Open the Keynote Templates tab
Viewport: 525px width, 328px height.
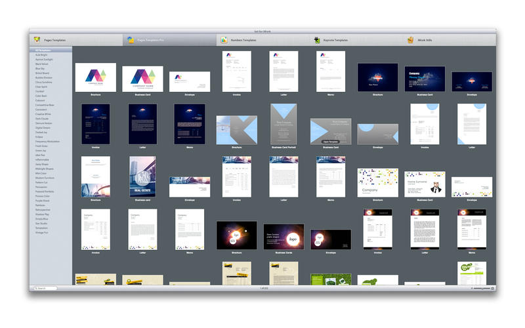tap(335, 40)
